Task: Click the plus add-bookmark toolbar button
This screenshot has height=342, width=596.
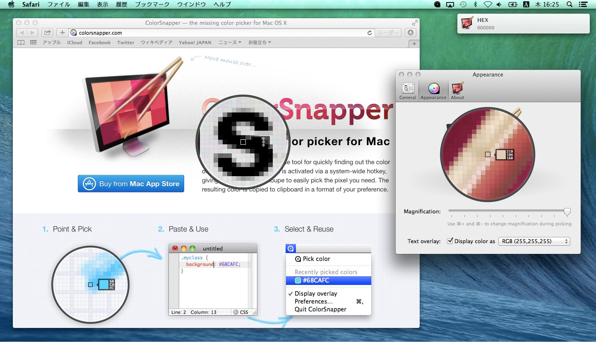Action: [62, 33]
